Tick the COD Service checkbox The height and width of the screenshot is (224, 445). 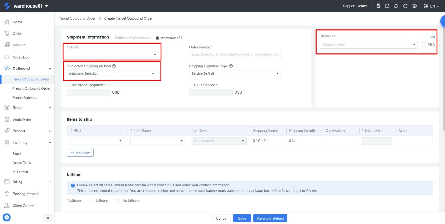click(191, 85)
